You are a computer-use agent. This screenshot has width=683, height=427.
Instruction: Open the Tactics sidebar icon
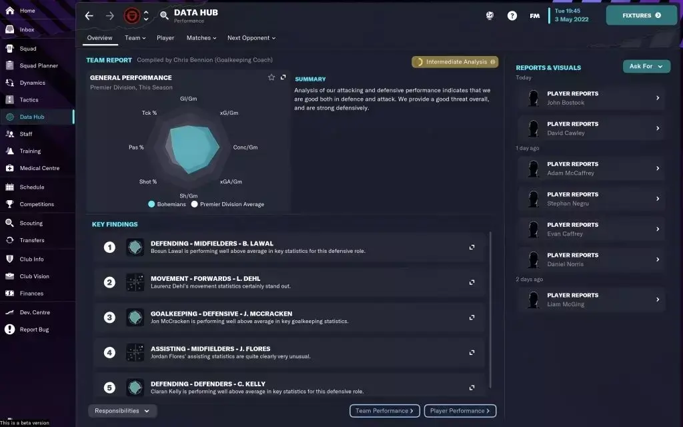pos(9,100)
